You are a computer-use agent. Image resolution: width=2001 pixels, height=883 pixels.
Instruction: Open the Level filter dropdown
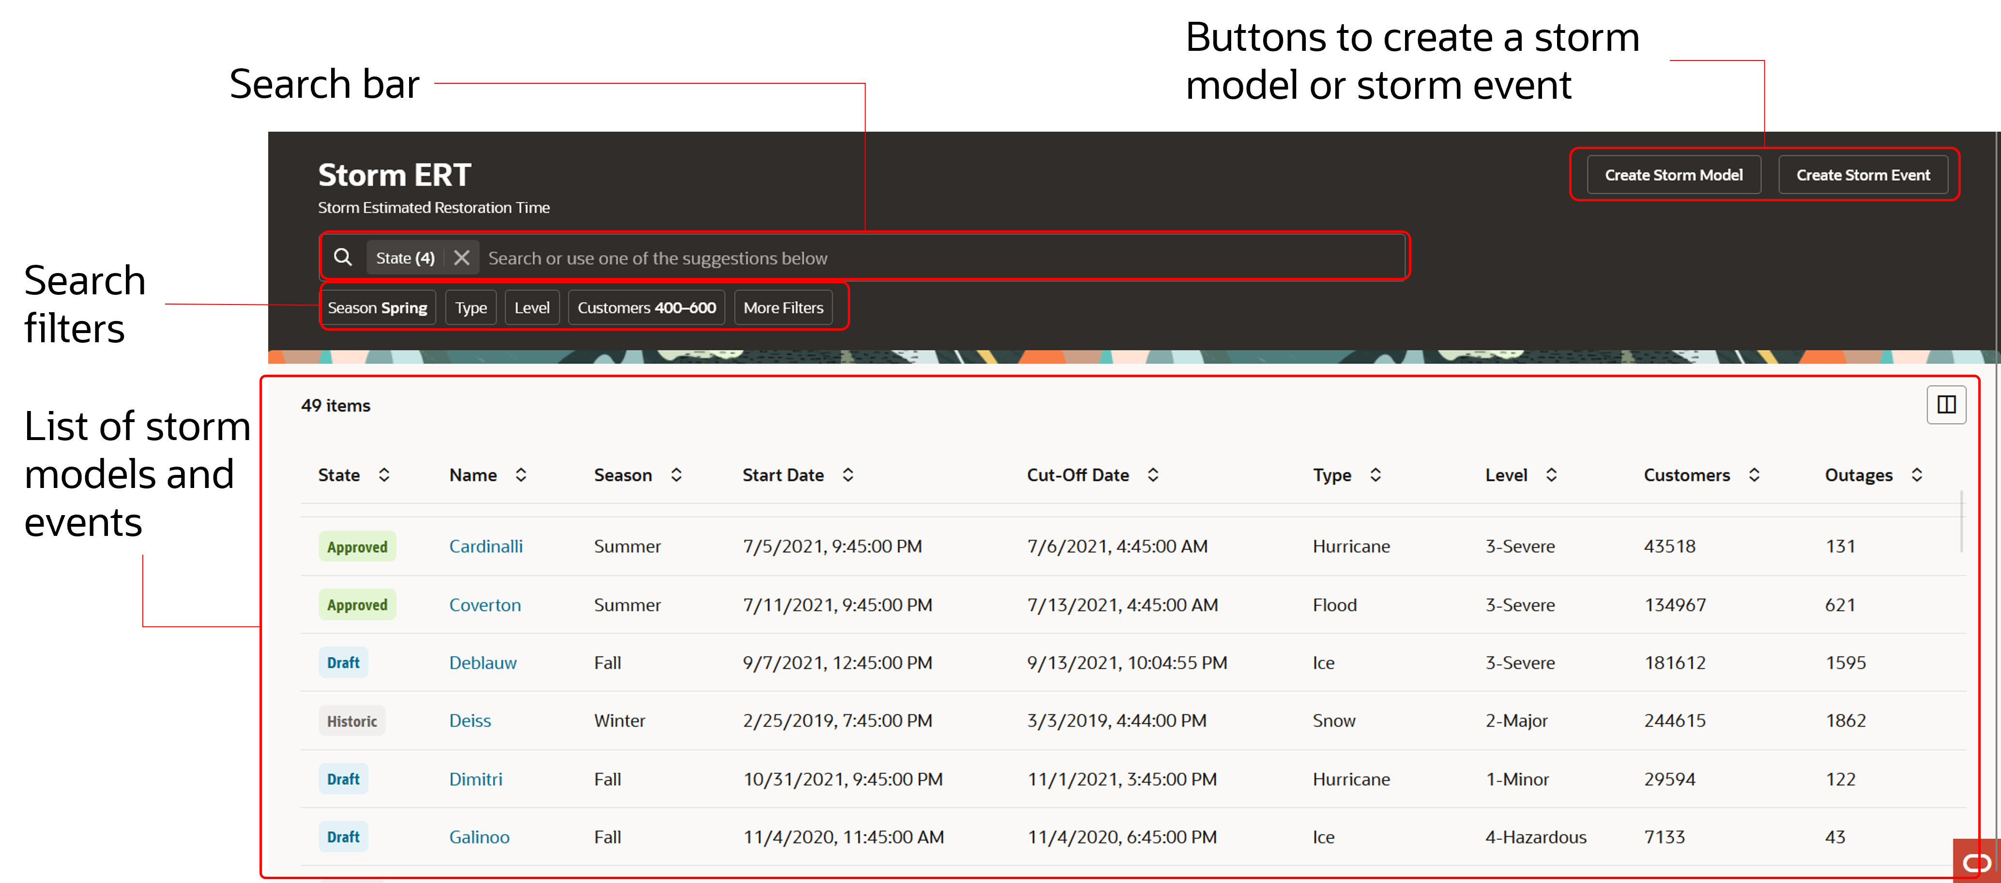click(531, 307)
